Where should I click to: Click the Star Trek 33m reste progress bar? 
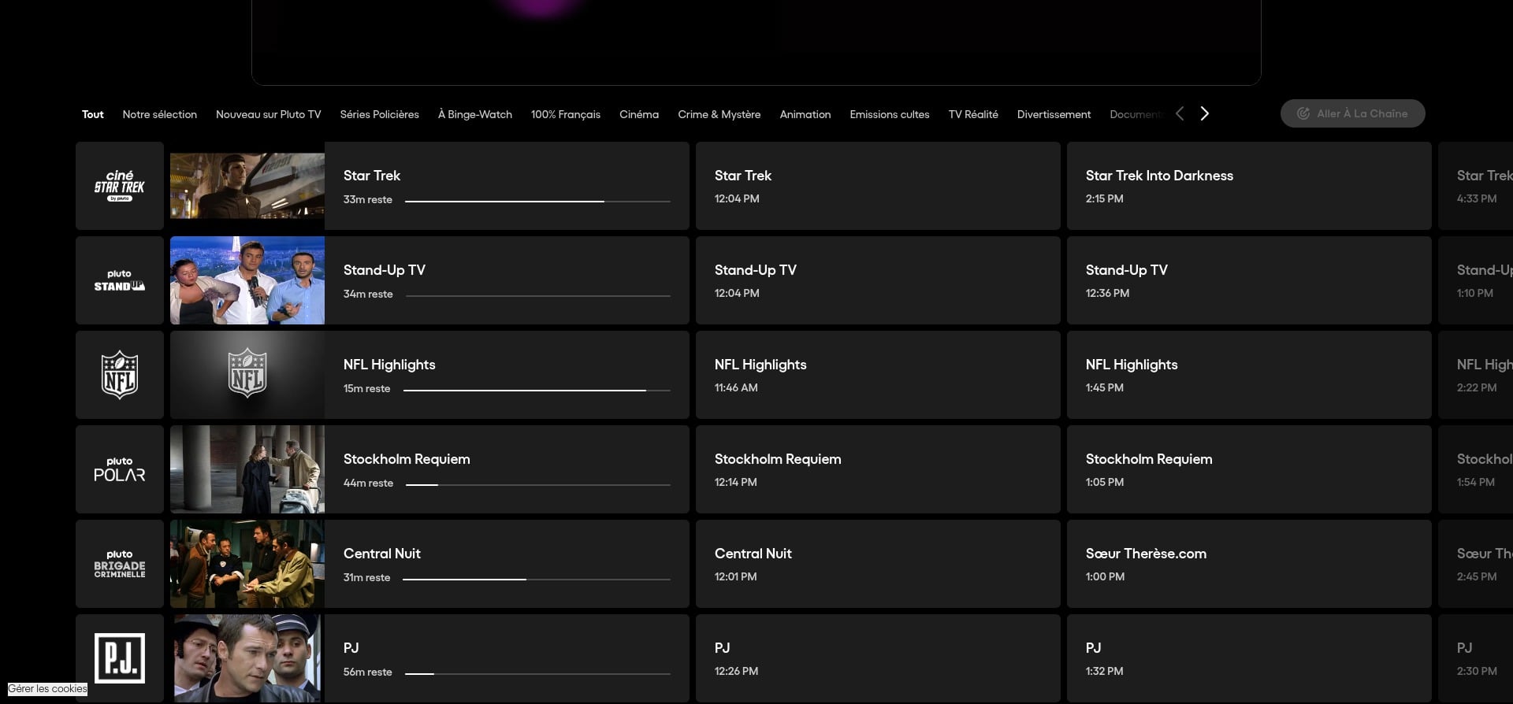tap(537, 202)
